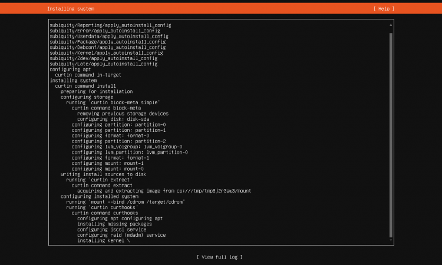Click 'acquiring and extracting image' line

click(x=164, y=191)
